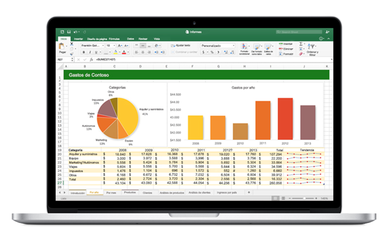This screenshot has width=389, height=243.
Task: Click the Pegar (paste) clipboard icon
Action: 62,47
